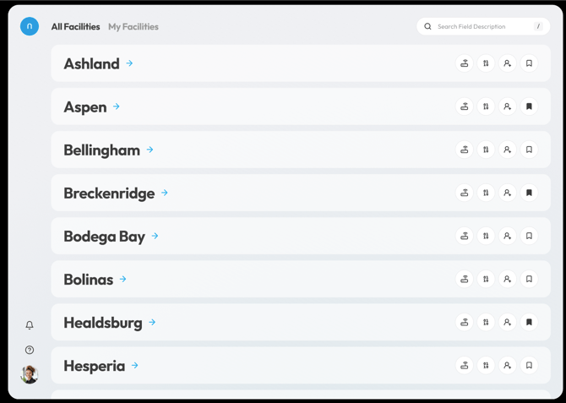Open settings sliders for Aspen

pyautogui.click(x=486, y=106)
